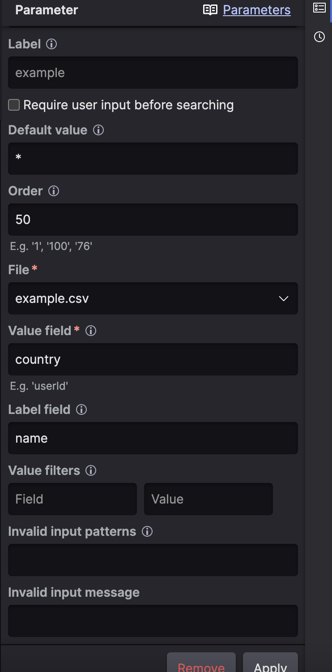This screenshot has width=332, height=672.
Task: Click the Invalid input patterns info icon
Action: pyautogui.click(x=147, y=532)
